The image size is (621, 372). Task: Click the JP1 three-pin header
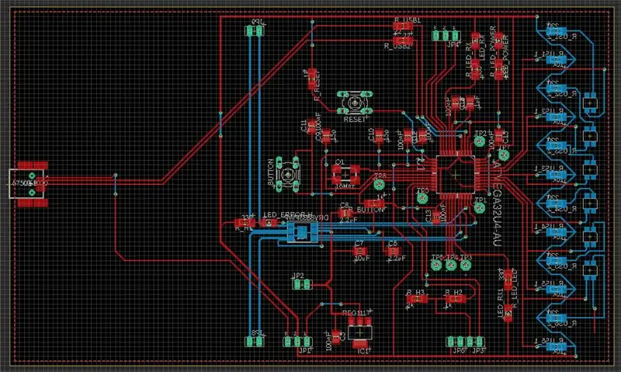click(x=297, y=341)
